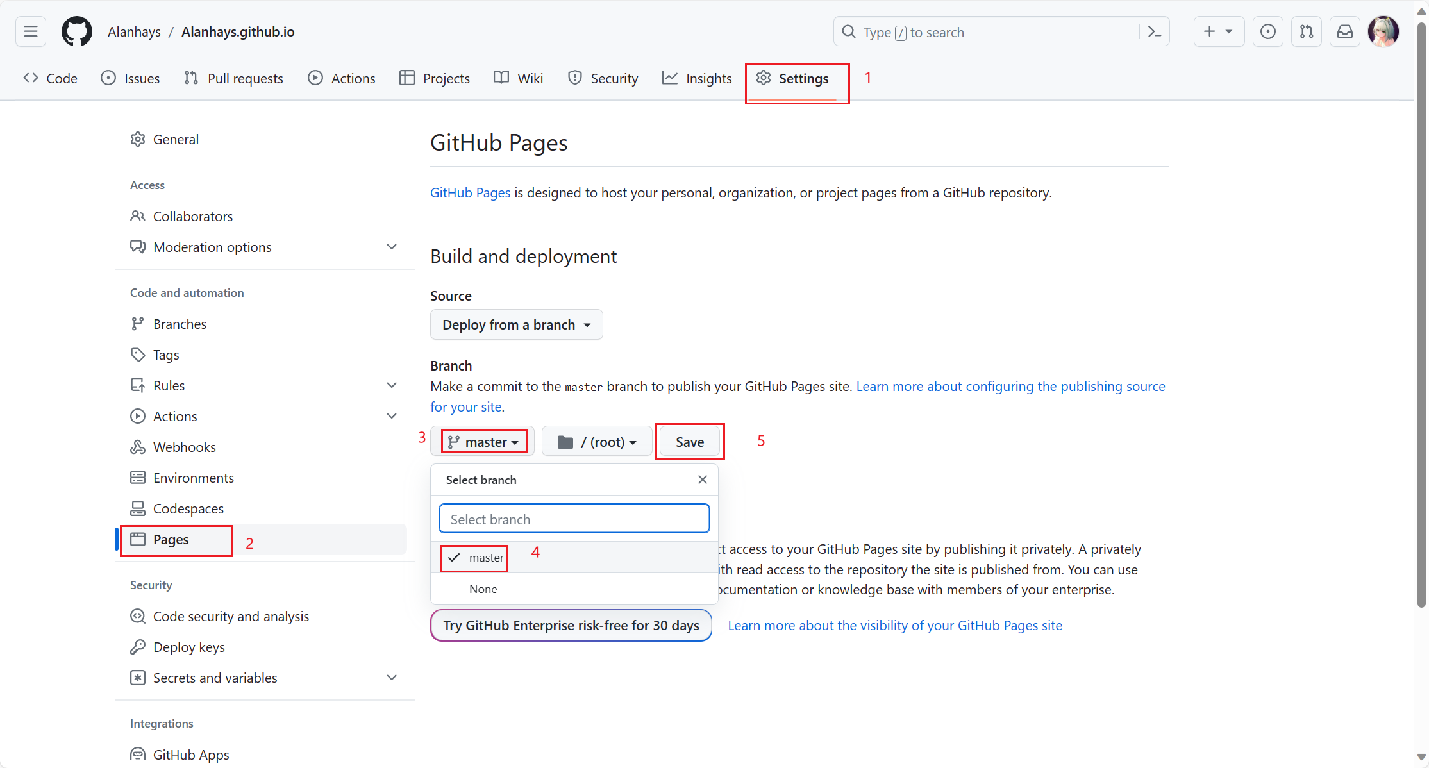Choose None in branch list
The height and width of the screenshot is (768, 1429).
(483, 589)
